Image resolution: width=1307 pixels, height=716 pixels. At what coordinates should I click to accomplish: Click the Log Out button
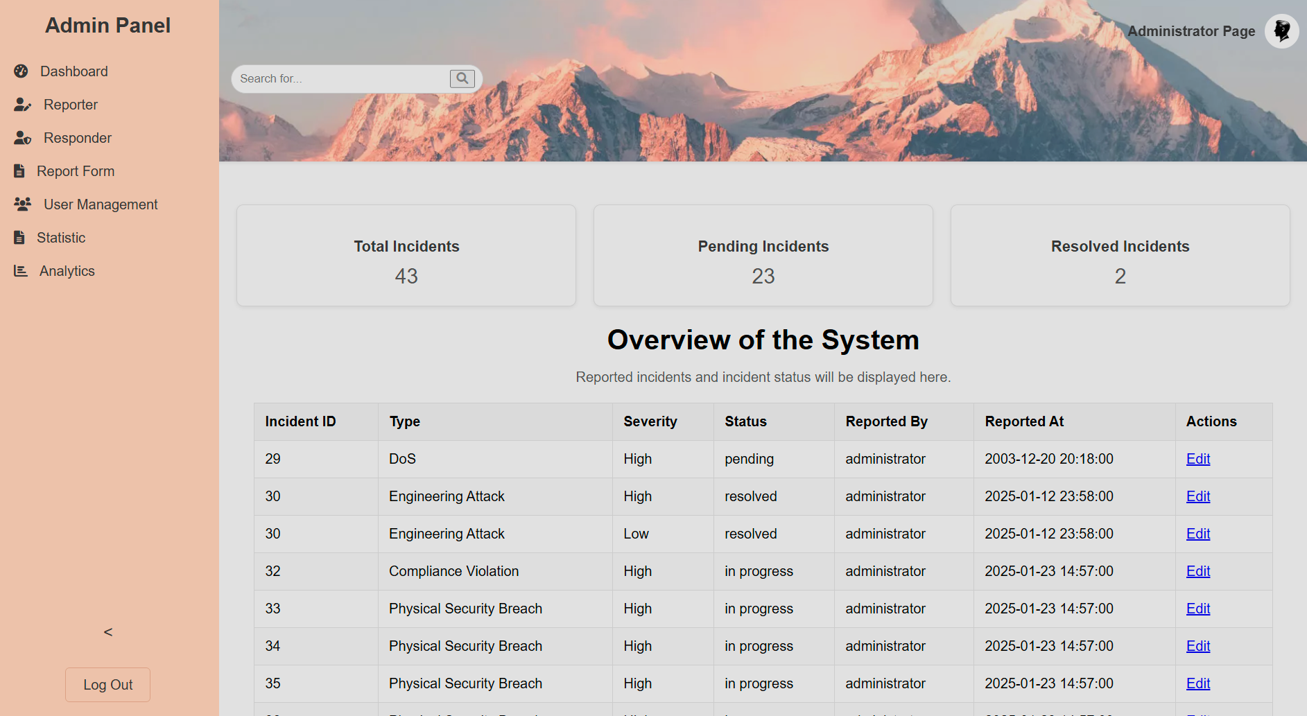[x=108, y=685]
